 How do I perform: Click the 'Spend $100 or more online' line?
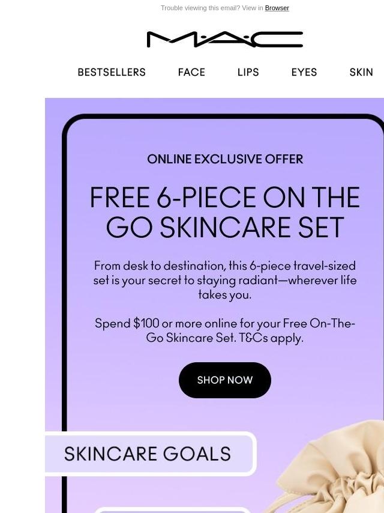[x=225, y=323]
